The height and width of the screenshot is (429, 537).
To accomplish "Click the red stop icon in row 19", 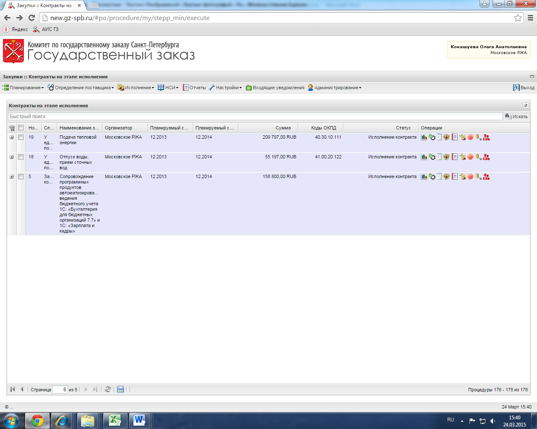I will click(470, 137).
